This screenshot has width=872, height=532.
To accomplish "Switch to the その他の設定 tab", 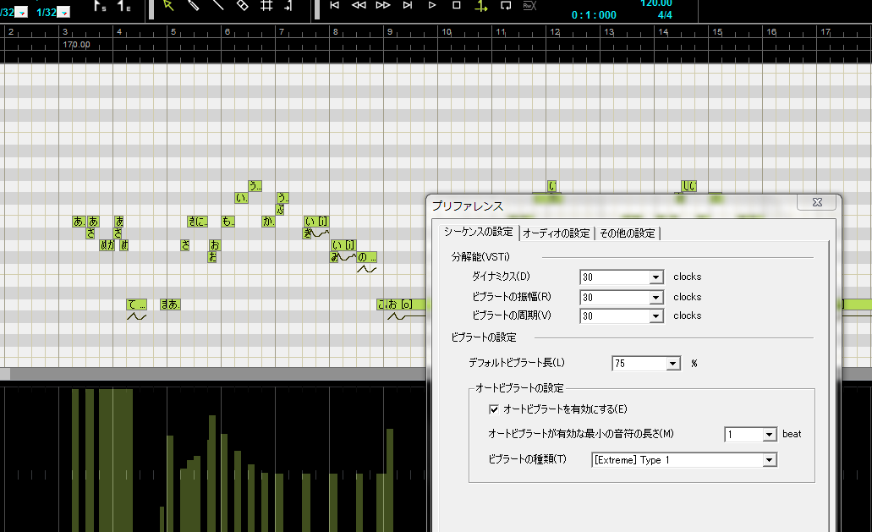I will 628,233.
